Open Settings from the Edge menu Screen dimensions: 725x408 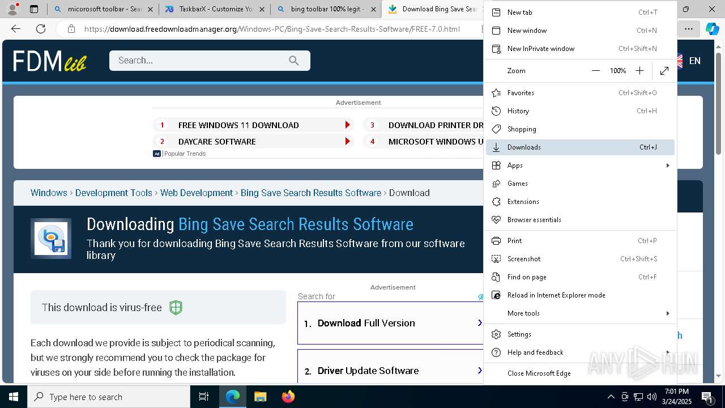580,334
